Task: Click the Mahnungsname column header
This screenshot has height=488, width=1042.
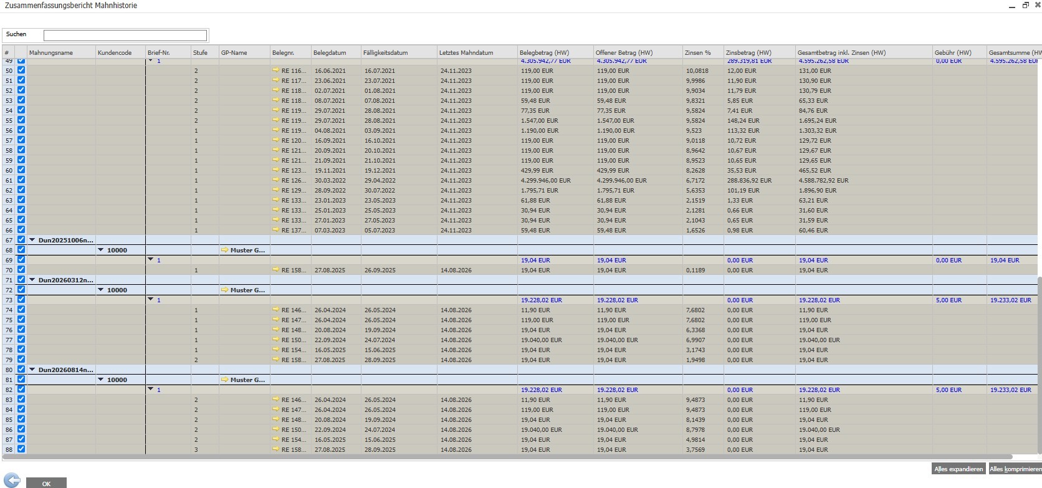Action: coord(61,52)
